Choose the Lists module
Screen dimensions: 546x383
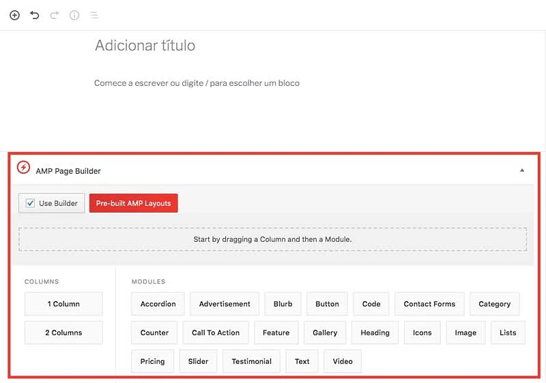pos(508,333)
